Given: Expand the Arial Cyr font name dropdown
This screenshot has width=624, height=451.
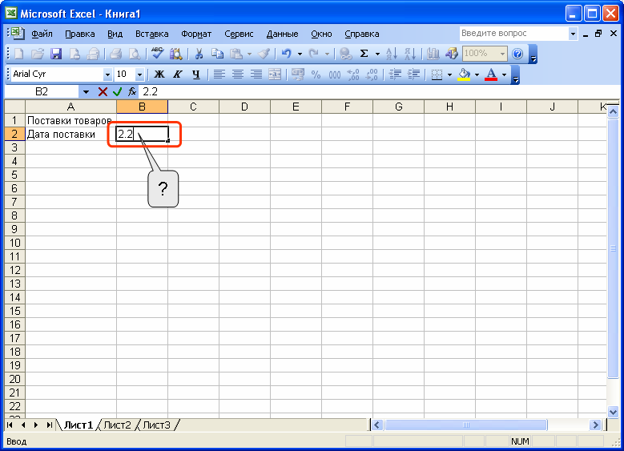Looking at the screenshot, I should (x=108, y=74).
